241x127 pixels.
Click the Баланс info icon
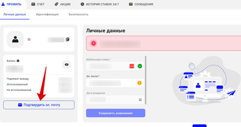point(18,61)
